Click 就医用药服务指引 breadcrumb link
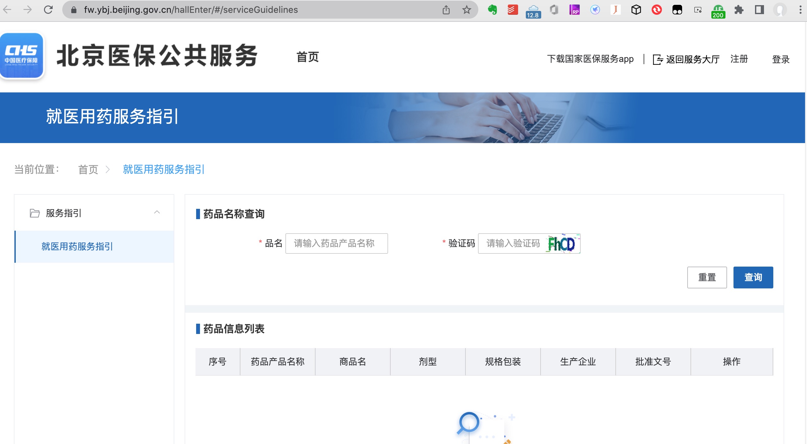The width and height of the screenshot is (807, 444). pos(163,169)
